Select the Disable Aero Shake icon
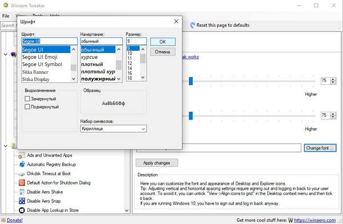The height and width of the screenshot is (224, 343). click(x=22, y=192)
